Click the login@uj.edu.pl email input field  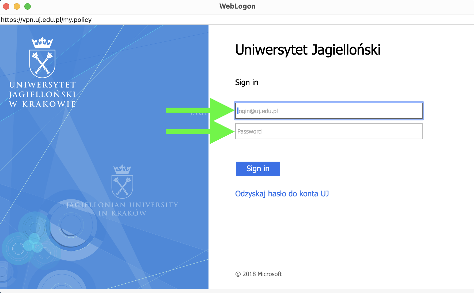pos(329,111)
